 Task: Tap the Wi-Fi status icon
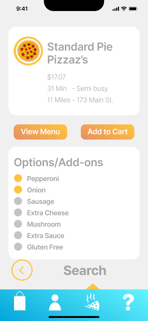pyautogui.click(x=124, y=9)
